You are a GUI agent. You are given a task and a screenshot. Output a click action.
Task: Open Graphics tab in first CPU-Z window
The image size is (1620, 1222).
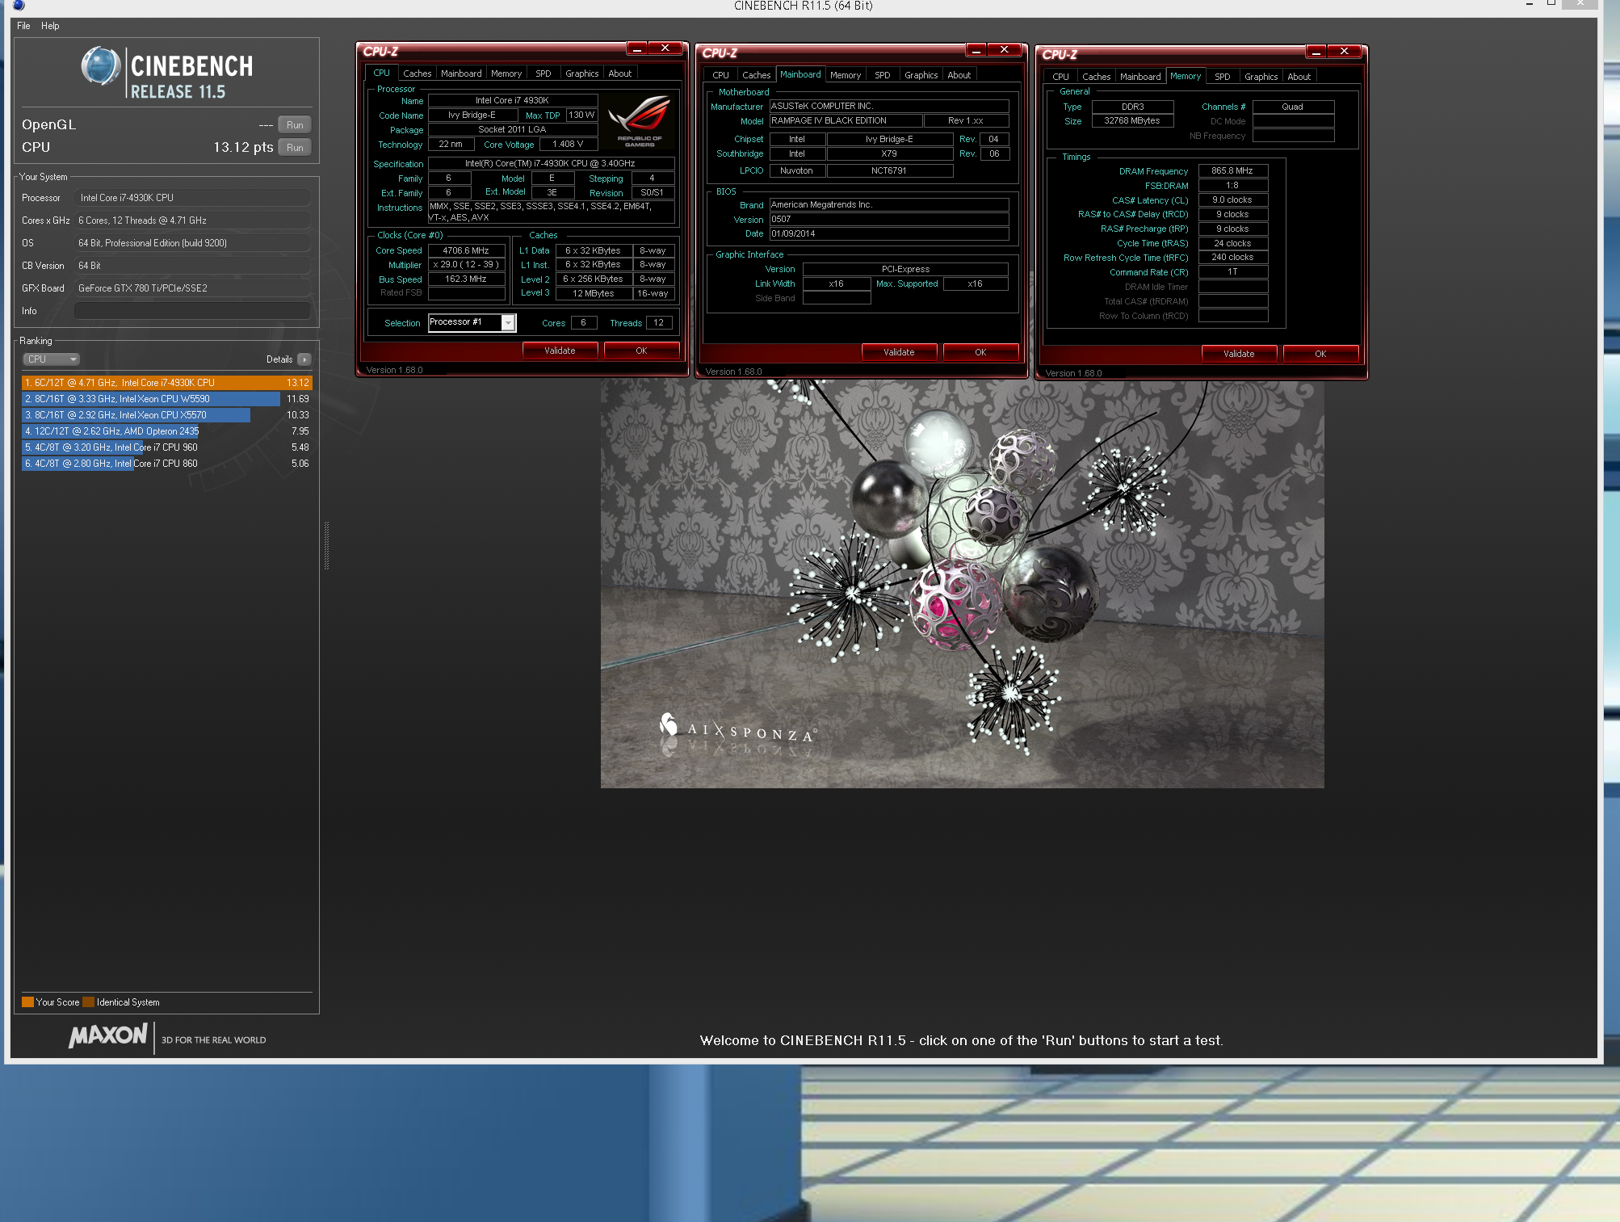point(581,73)
